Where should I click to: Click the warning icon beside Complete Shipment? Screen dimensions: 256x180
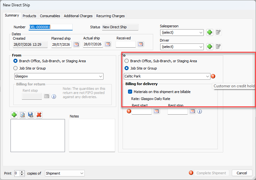[x=191, y=173]
